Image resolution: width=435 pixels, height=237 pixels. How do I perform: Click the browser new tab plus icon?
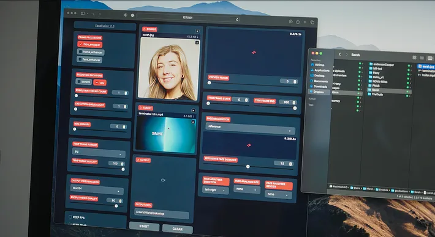pos(305,22)
